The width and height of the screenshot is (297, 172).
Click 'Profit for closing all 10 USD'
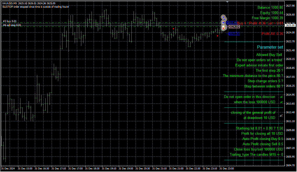pyautogui.click(x=262, y=134)
